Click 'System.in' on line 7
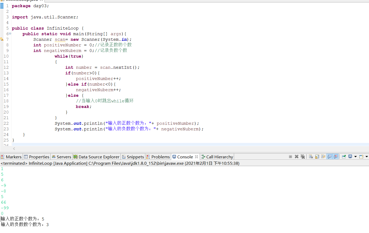 pyautogui.click(x=115, y=39)
